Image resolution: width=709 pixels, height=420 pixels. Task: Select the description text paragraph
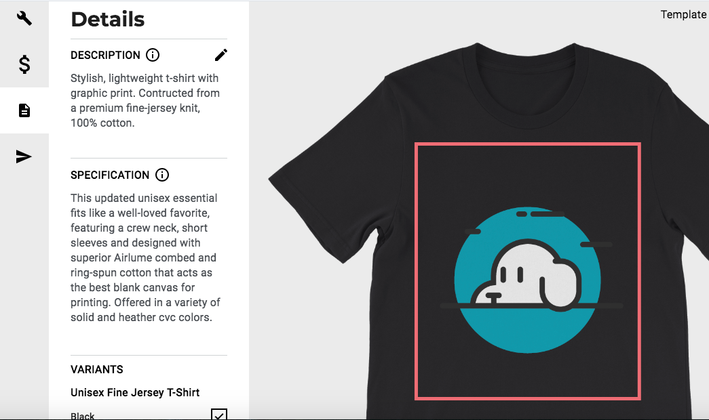tap(145, 101)
